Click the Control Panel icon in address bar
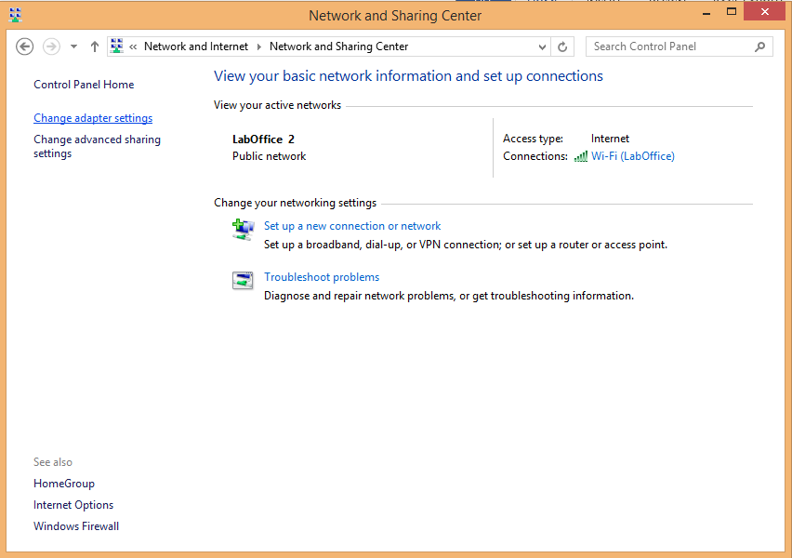The width and height of the screenshot is (792, 558). (116, 46)
